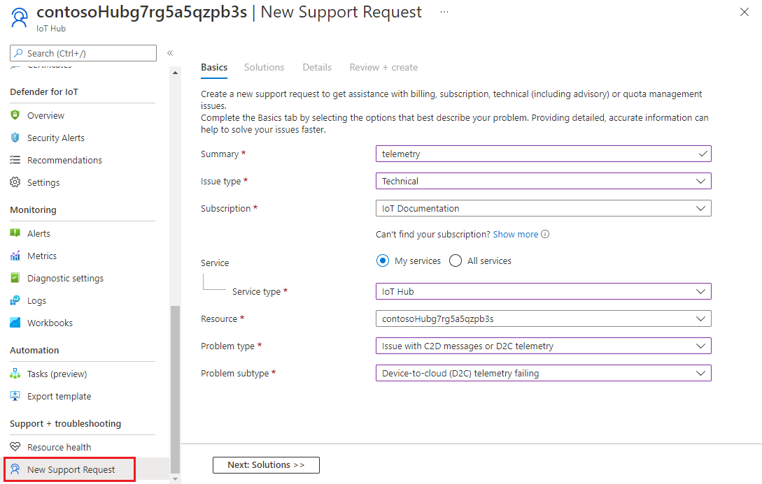
Task: Click the Logs icon in Monitoring
Action: 15,301
